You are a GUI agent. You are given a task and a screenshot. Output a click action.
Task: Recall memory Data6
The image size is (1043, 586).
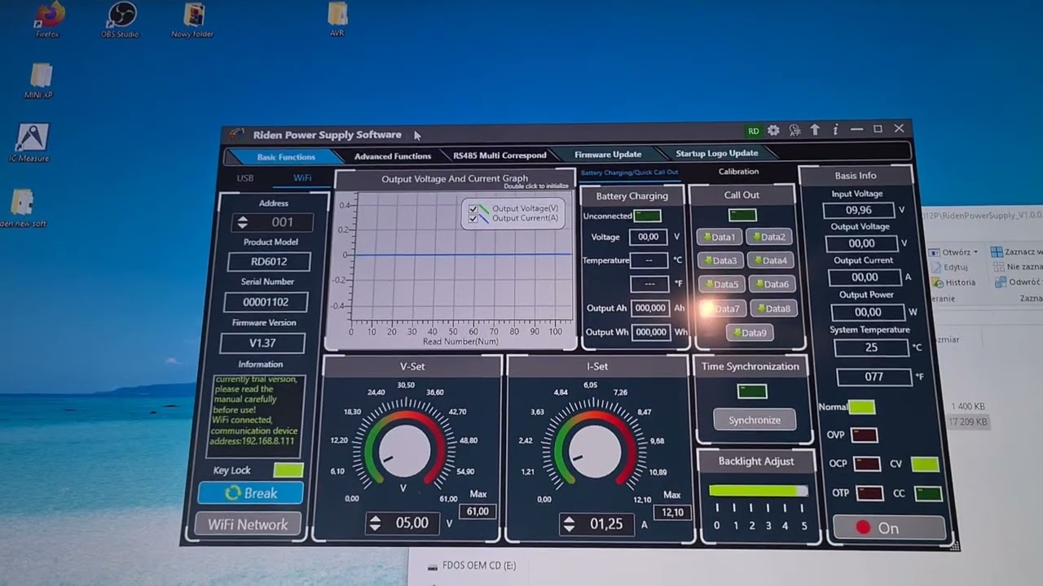pyautogui.click(x=772, y=284)
